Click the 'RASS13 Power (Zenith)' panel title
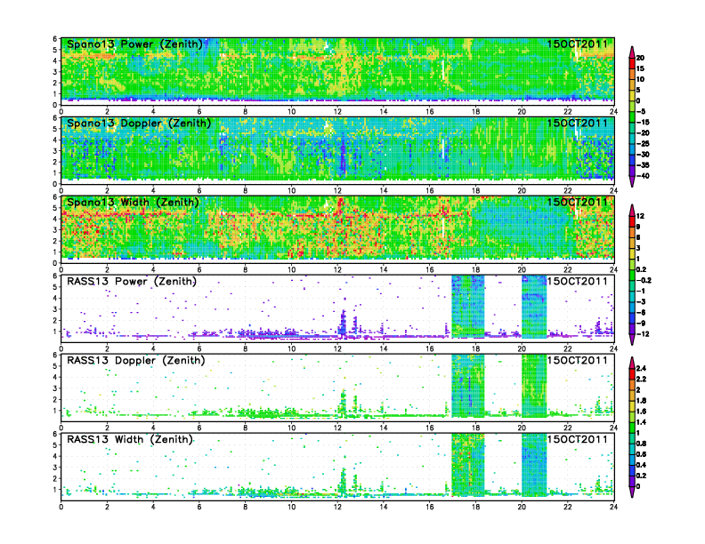 (132, 282)
